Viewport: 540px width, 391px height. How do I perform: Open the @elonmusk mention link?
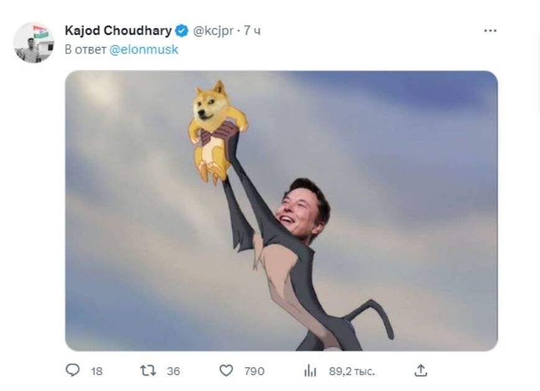tap(144, 50)
